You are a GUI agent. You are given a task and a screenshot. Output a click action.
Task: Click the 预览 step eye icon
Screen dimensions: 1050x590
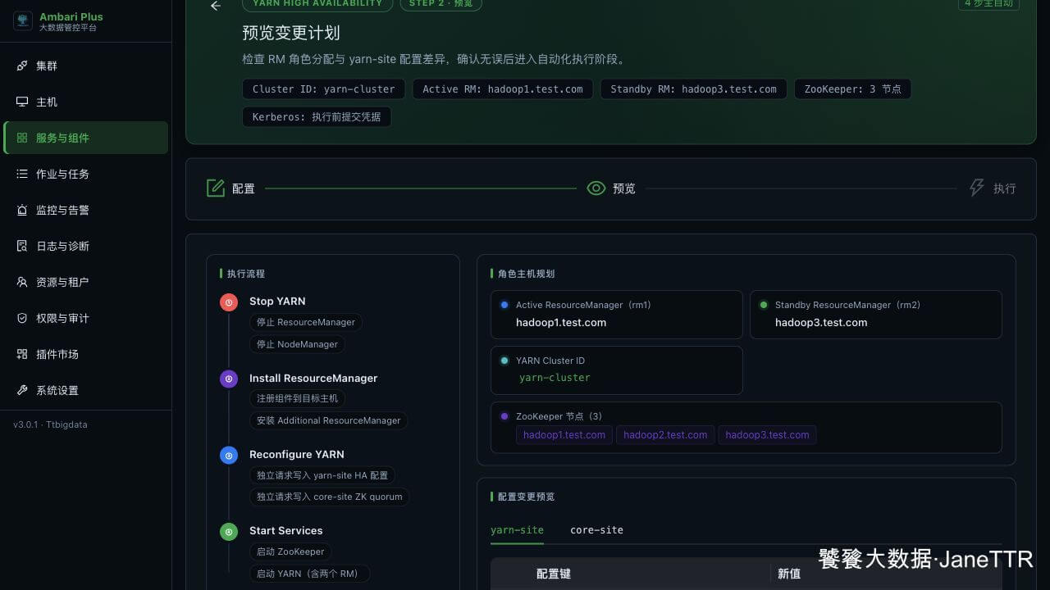(x=596, y=188)
